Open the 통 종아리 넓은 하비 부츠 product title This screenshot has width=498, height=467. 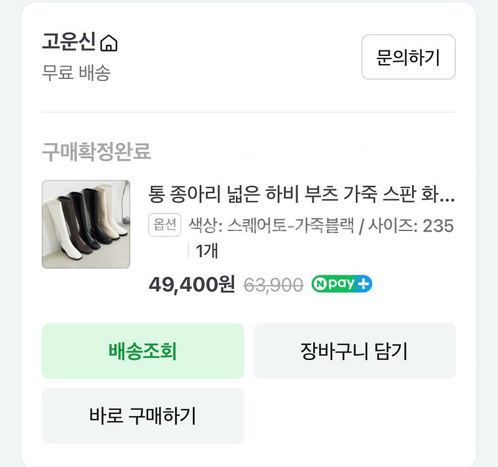[x=301, y=194]
